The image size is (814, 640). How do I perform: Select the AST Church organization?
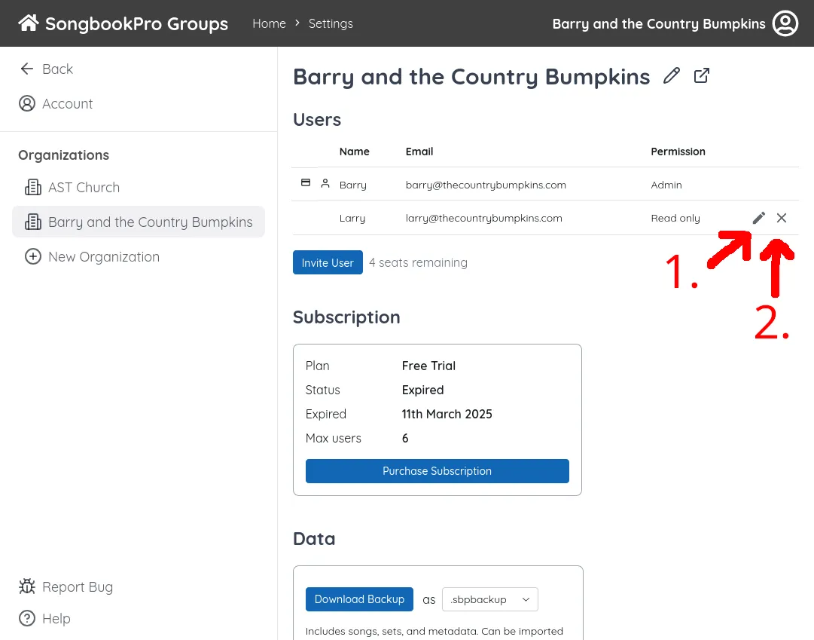pos(84,187)
